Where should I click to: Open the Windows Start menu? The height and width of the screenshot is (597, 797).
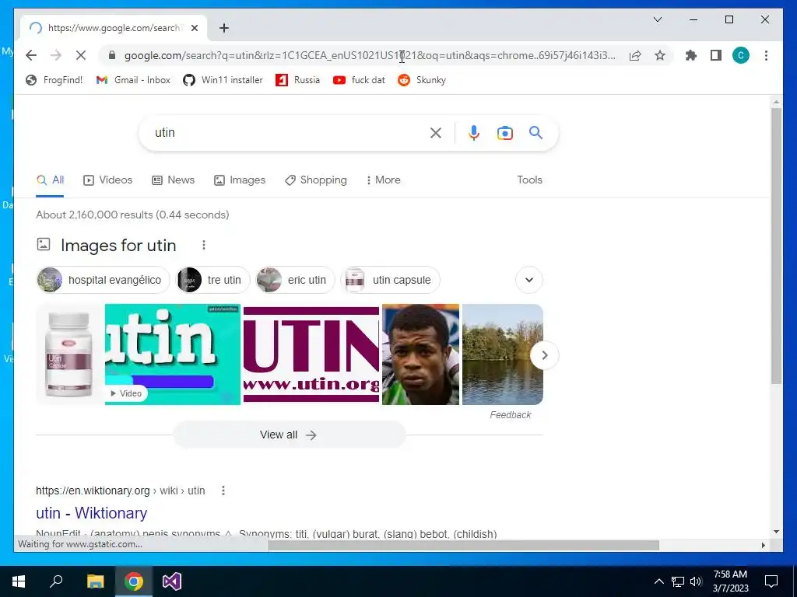[x=19, y=581]
